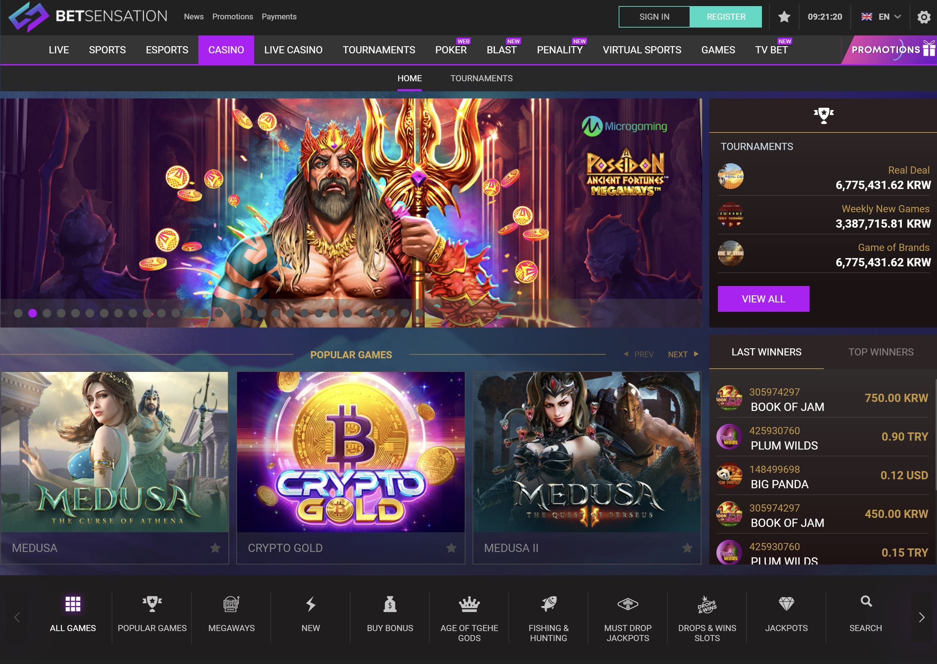The width and height of the screenshot is (937, 664).
Task: Open the PENALITY nav tab
Action: point(560,50)
